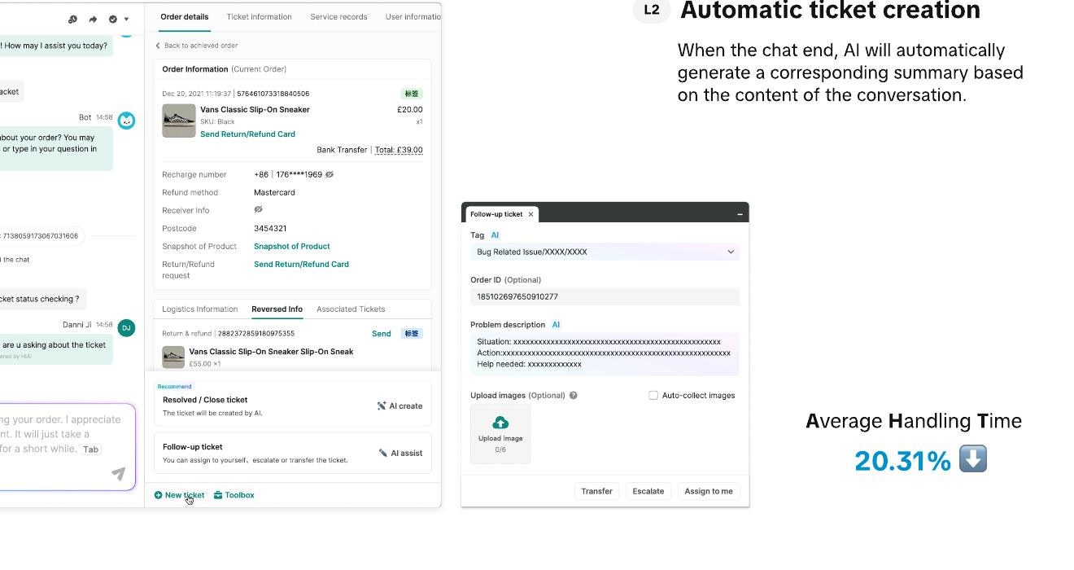Click the Upload Image box
This screenshot has height=570, width=1074.
[x=500, y=433]
